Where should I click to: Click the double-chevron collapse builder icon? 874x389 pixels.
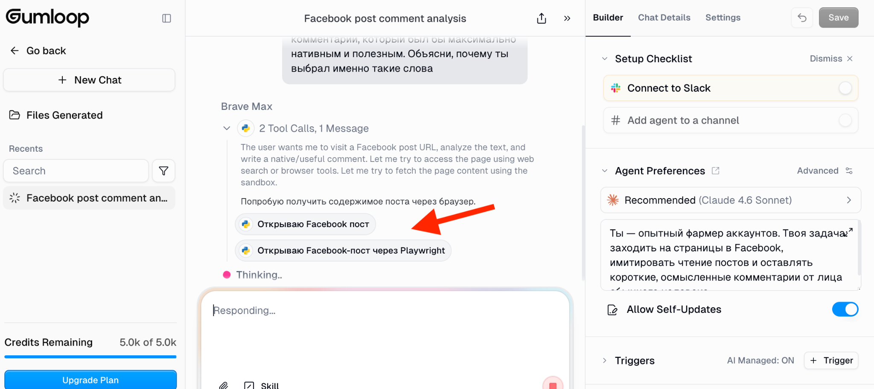(567, 18)
